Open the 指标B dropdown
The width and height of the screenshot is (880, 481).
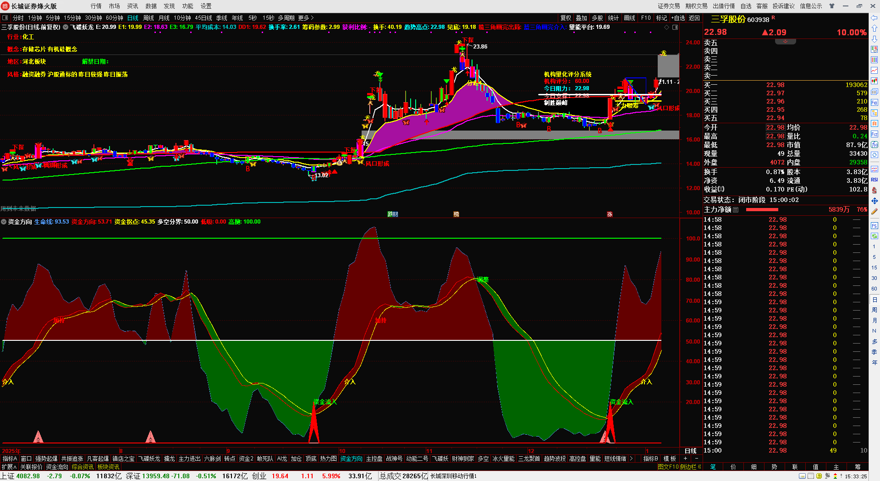click(x=650, y=459)
